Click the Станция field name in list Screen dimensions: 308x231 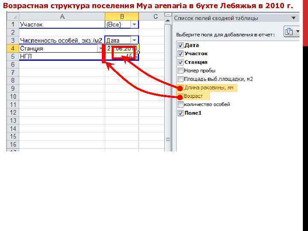pyautogui.click(x=196, y=62)
